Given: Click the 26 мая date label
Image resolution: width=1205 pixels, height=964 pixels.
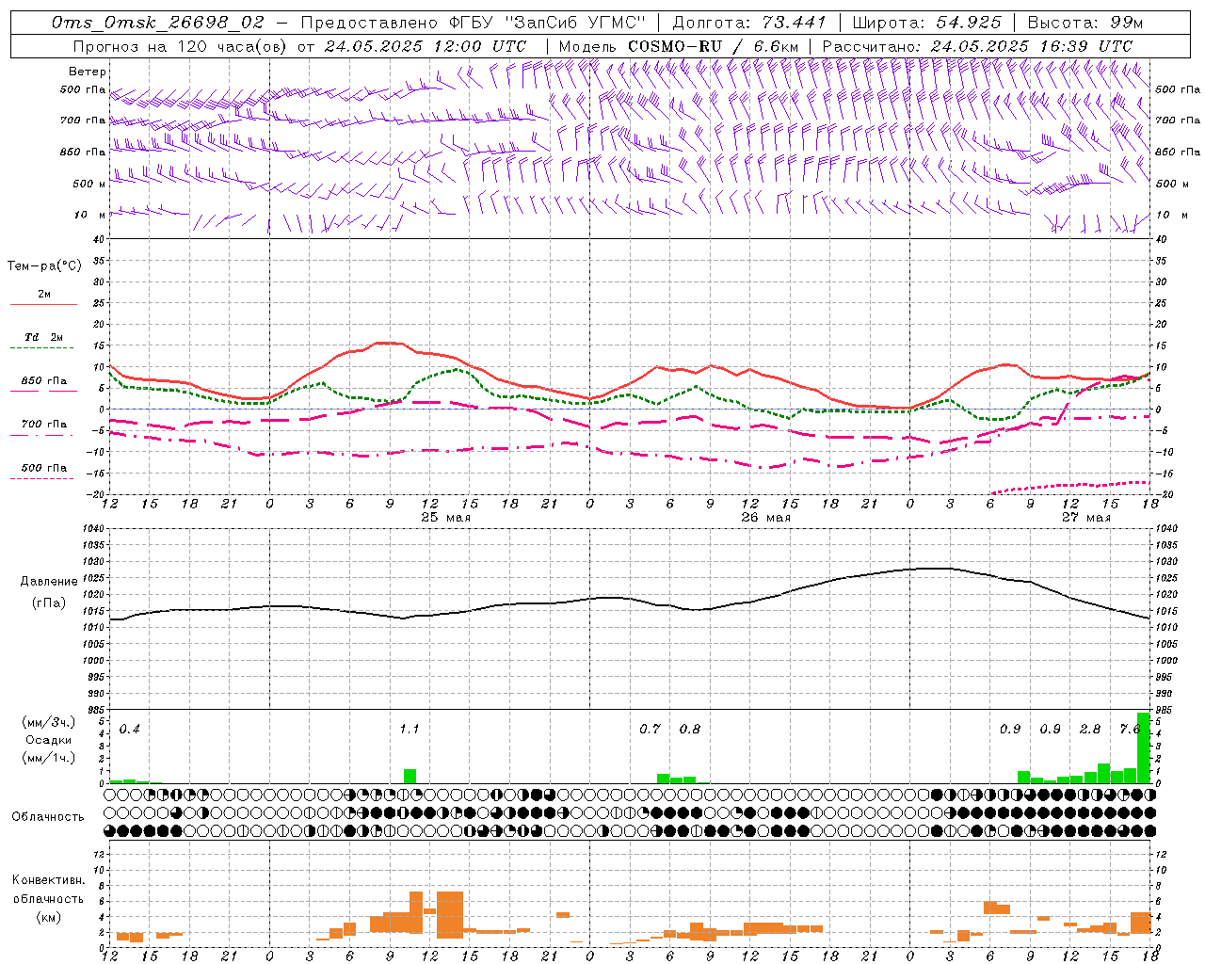Looking at the screenshot, I should (x=765, y=518).
